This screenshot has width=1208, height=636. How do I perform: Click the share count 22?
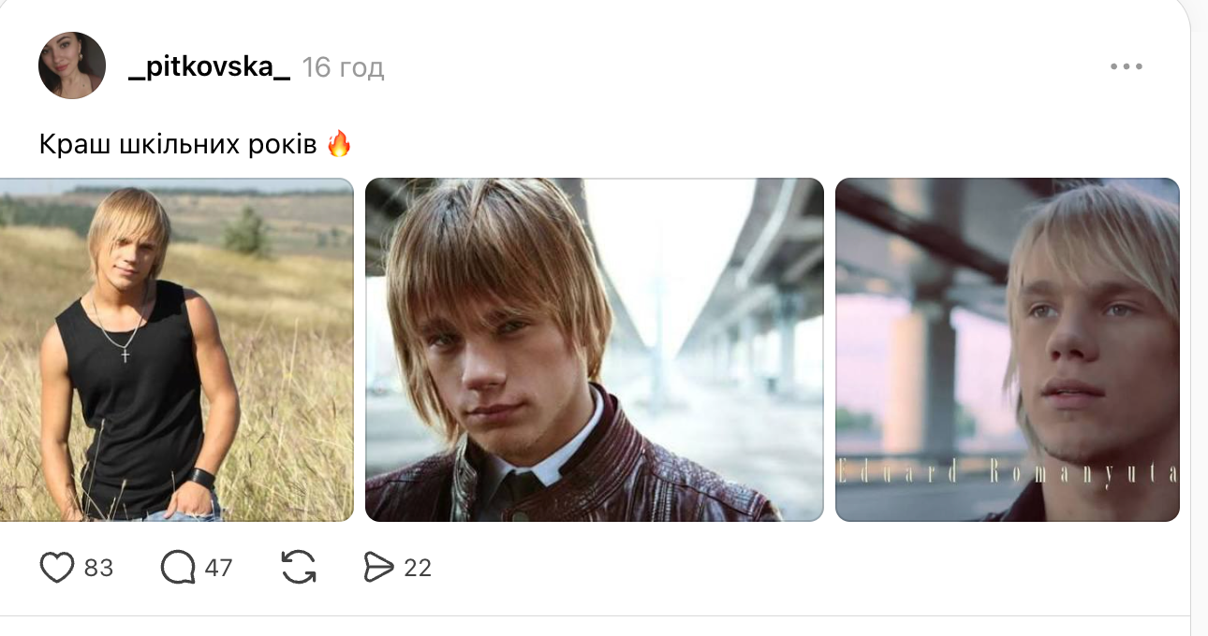(418, 568)
